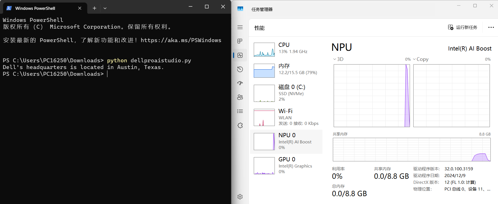
Task: Click the 利用率 0% value
Action: click(337, 176)
